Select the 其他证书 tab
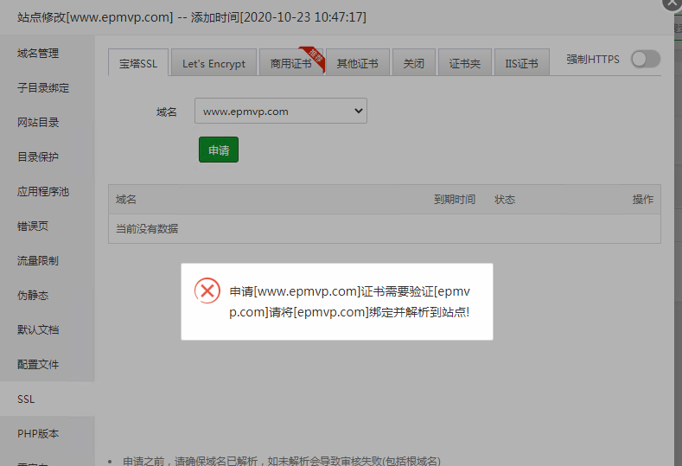The width and height of the screenshot is (682, 466). point(357,62)
